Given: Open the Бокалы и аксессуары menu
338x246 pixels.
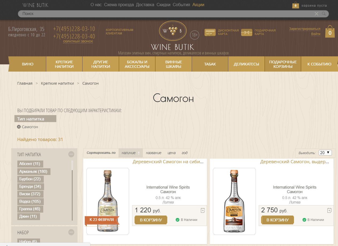Looking at the screenshot, I should coord(137,64).
